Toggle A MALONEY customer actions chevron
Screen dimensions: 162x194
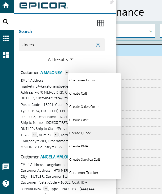pos(67,72)
